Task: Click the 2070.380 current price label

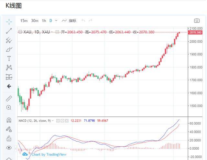Action: 195,32
